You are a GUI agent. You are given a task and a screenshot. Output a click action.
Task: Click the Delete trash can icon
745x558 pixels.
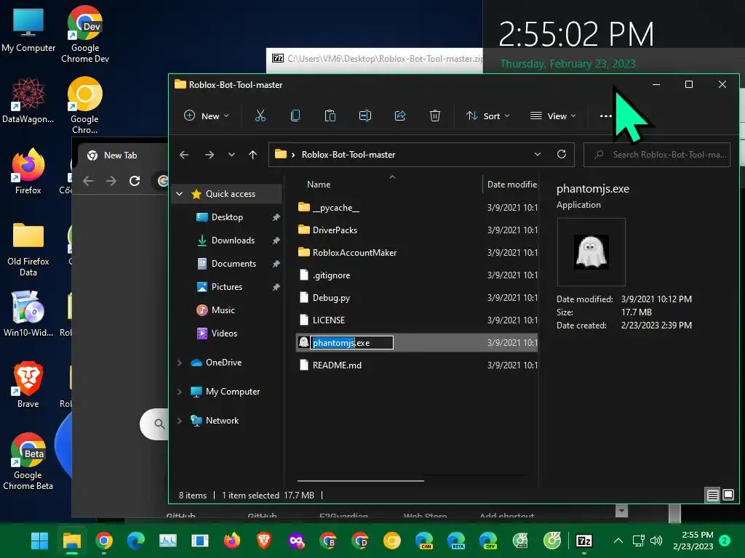coord(435,116)
